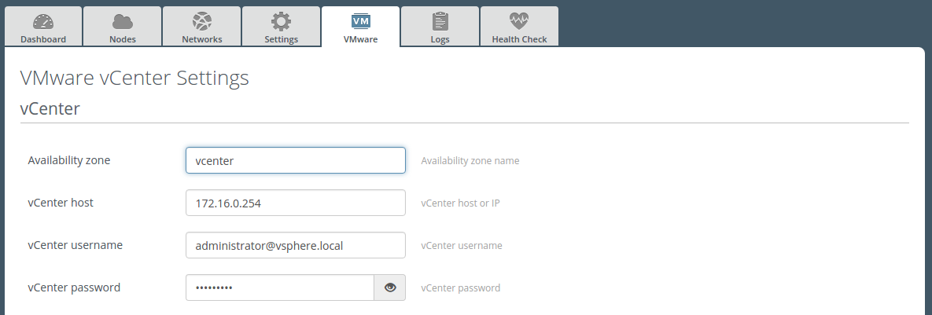Click the "vCenter password" field label
Viewport: 932px width, 315px height.
(x=74, y=288)
